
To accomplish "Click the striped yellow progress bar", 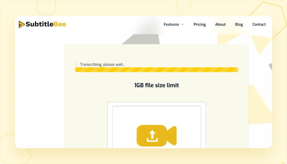I will [156, 70].
